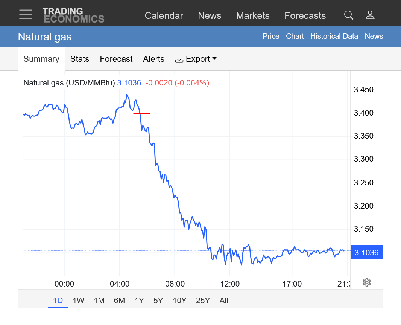Select the All time range

(x=224, y=301)
